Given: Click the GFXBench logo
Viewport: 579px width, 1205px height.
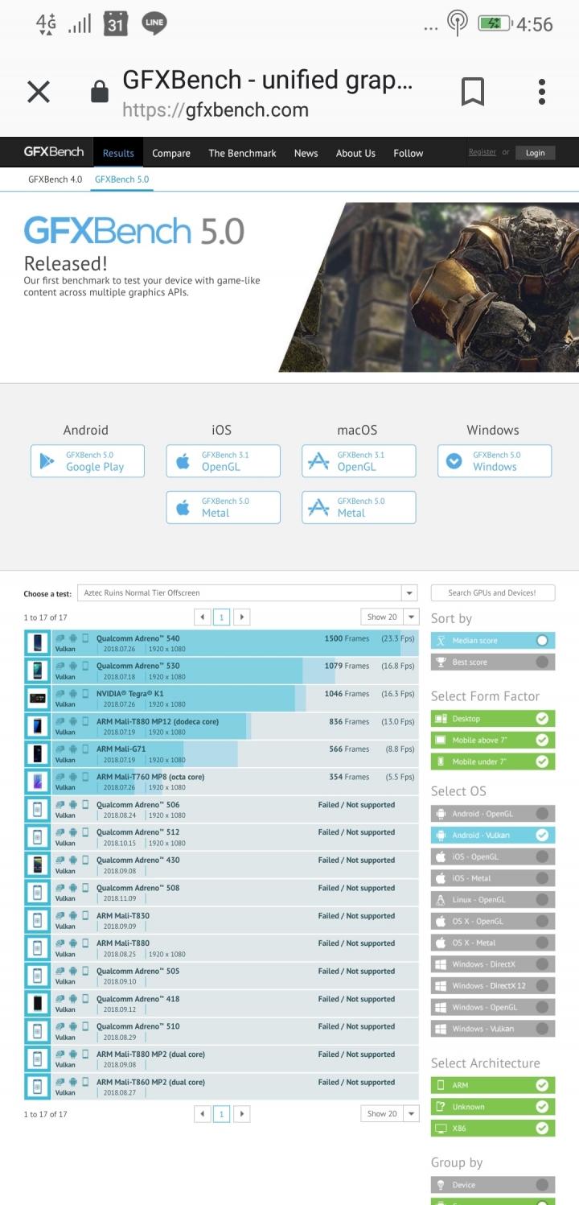Looking at the screenshot, I should point(54,152).
